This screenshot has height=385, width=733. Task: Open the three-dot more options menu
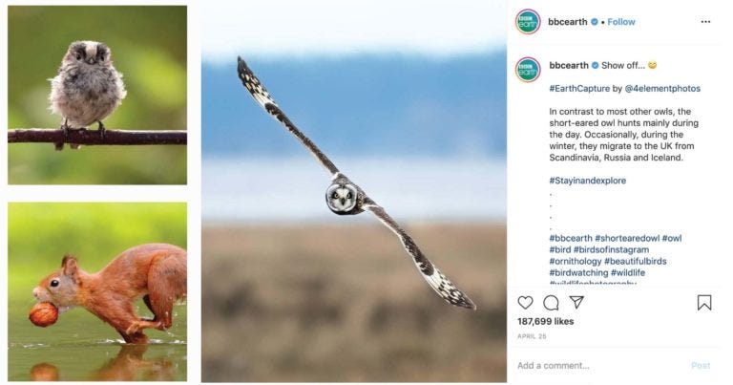click(705, 22)
